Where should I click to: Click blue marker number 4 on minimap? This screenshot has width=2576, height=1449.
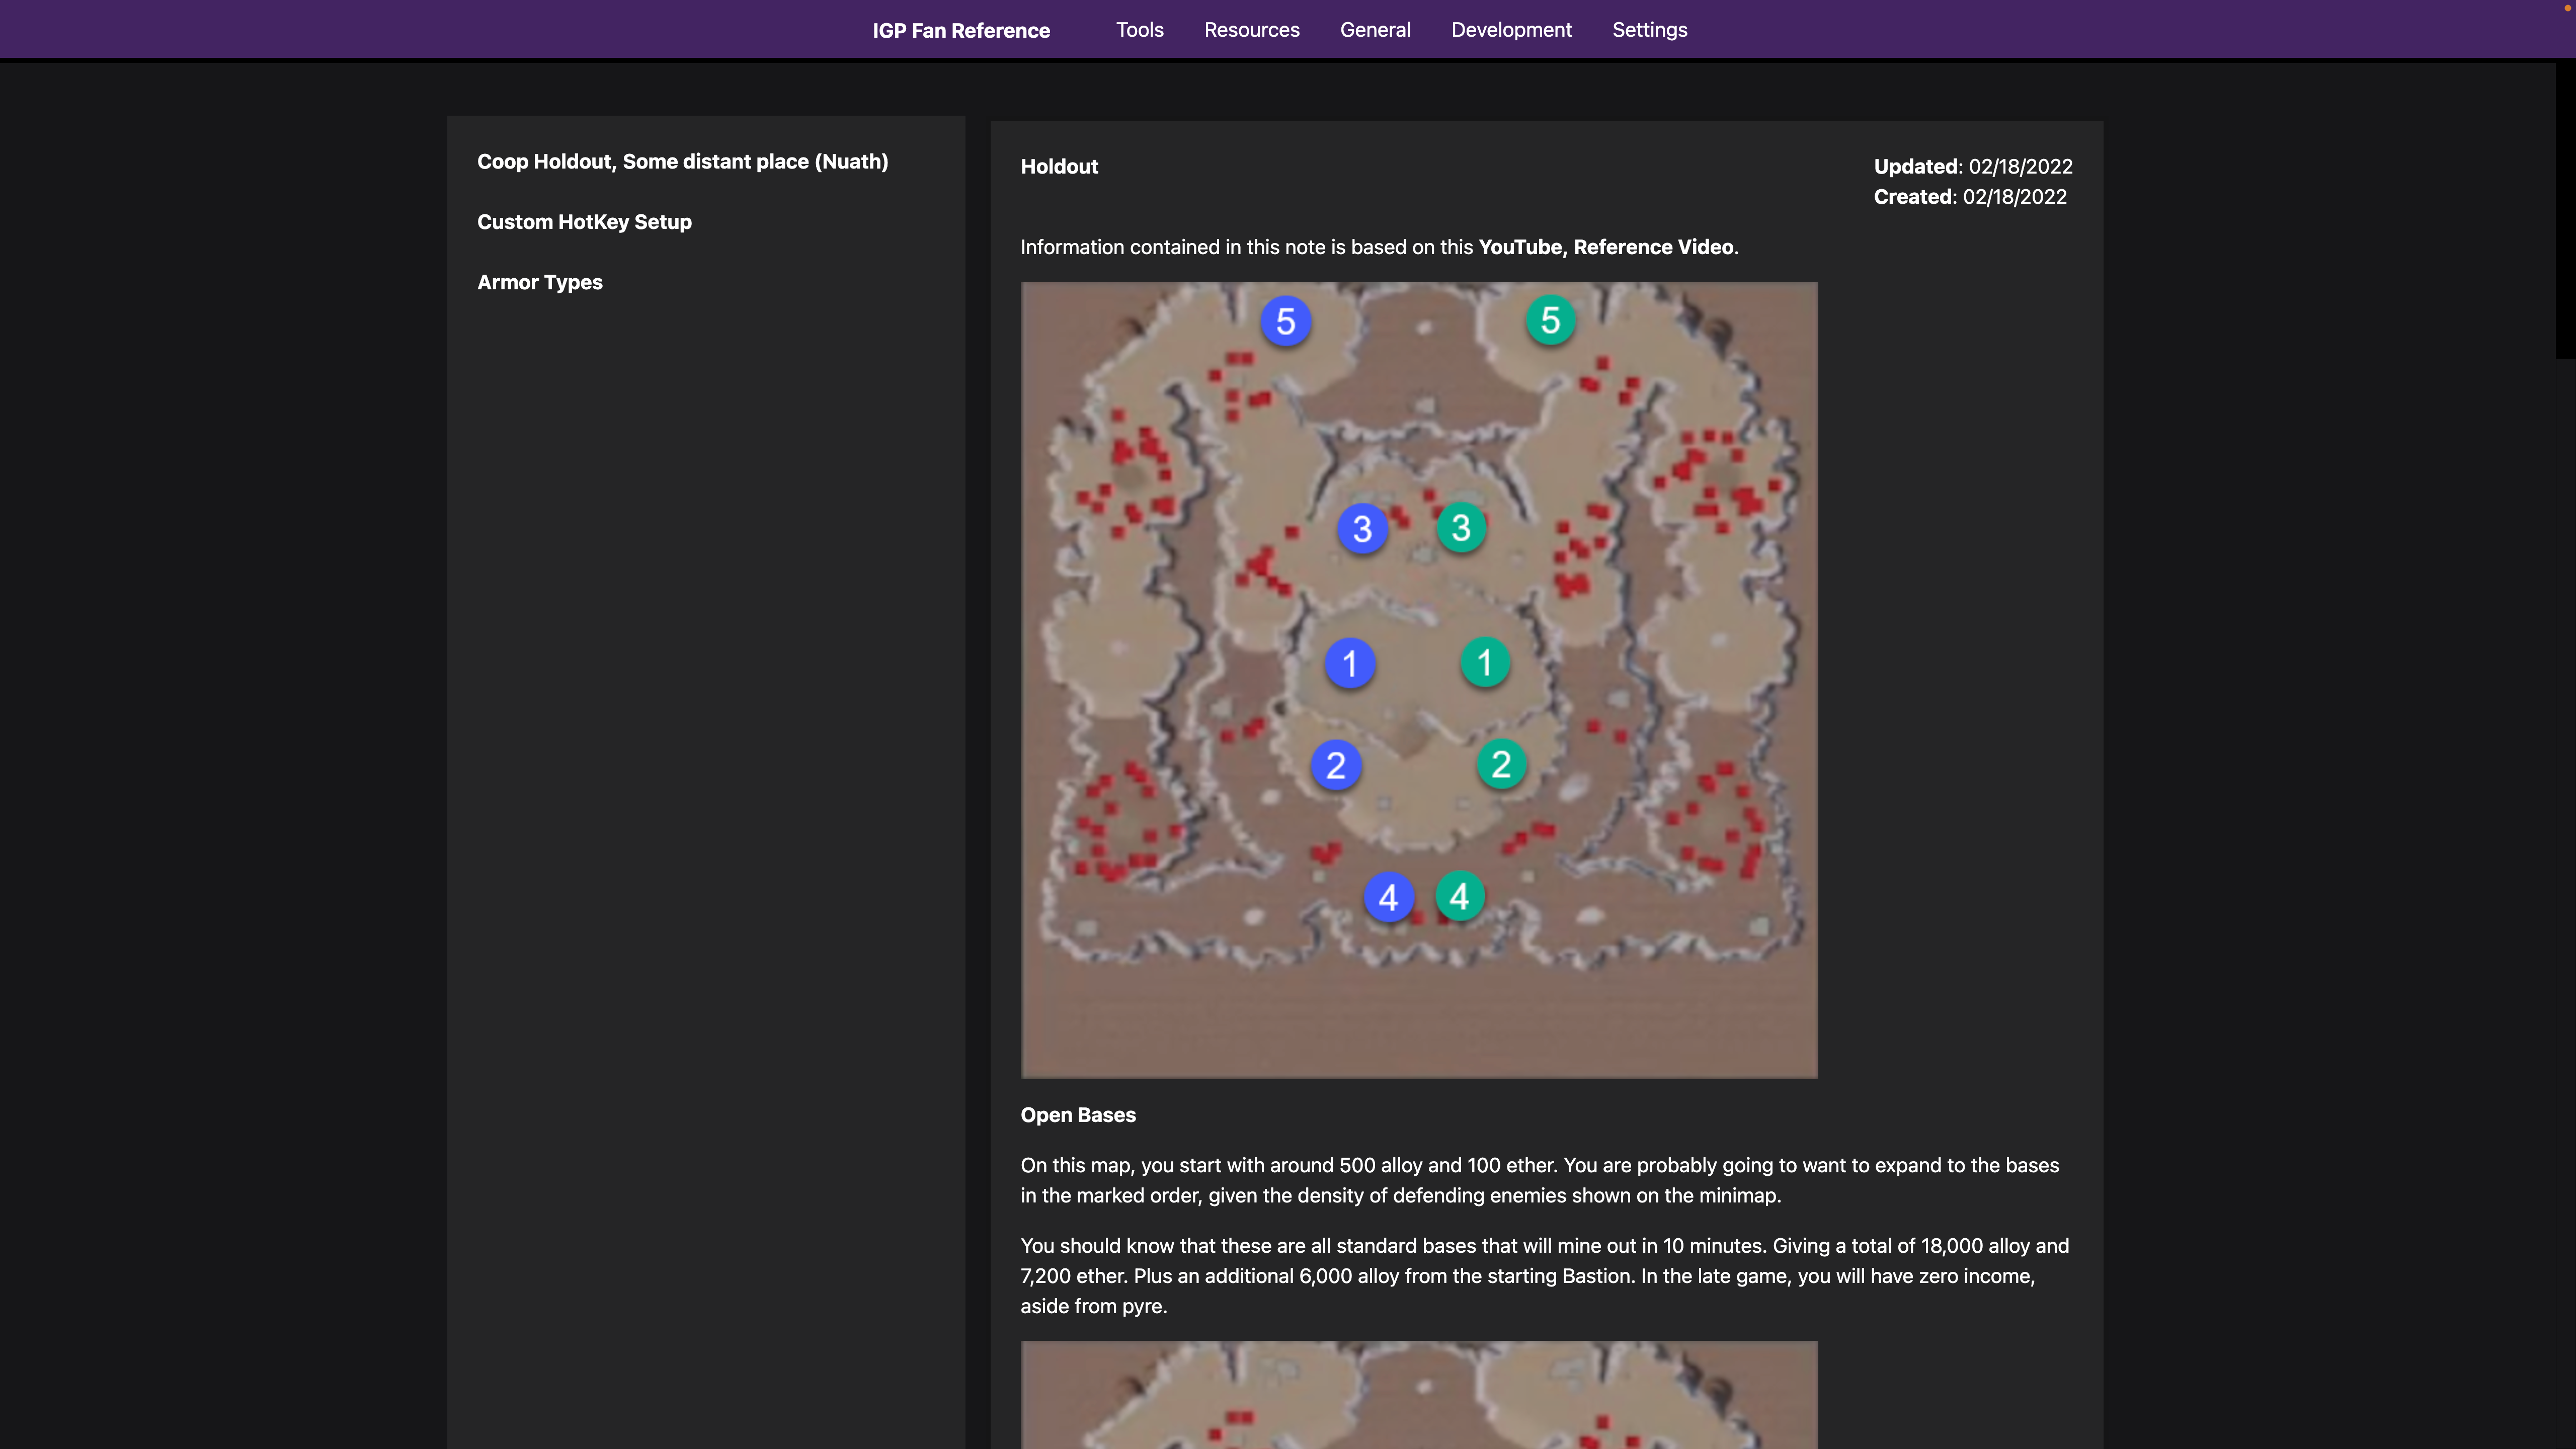[x=1389, y=898]
